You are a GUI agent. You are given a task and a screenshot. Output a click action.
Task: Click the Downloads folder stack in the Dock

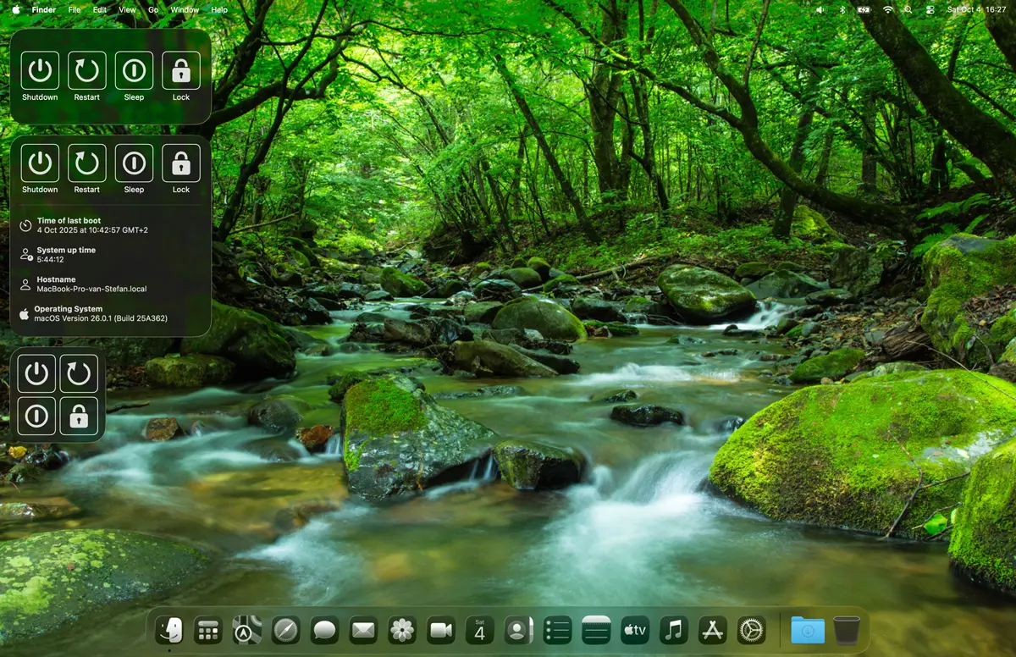[x=808, y=630]
